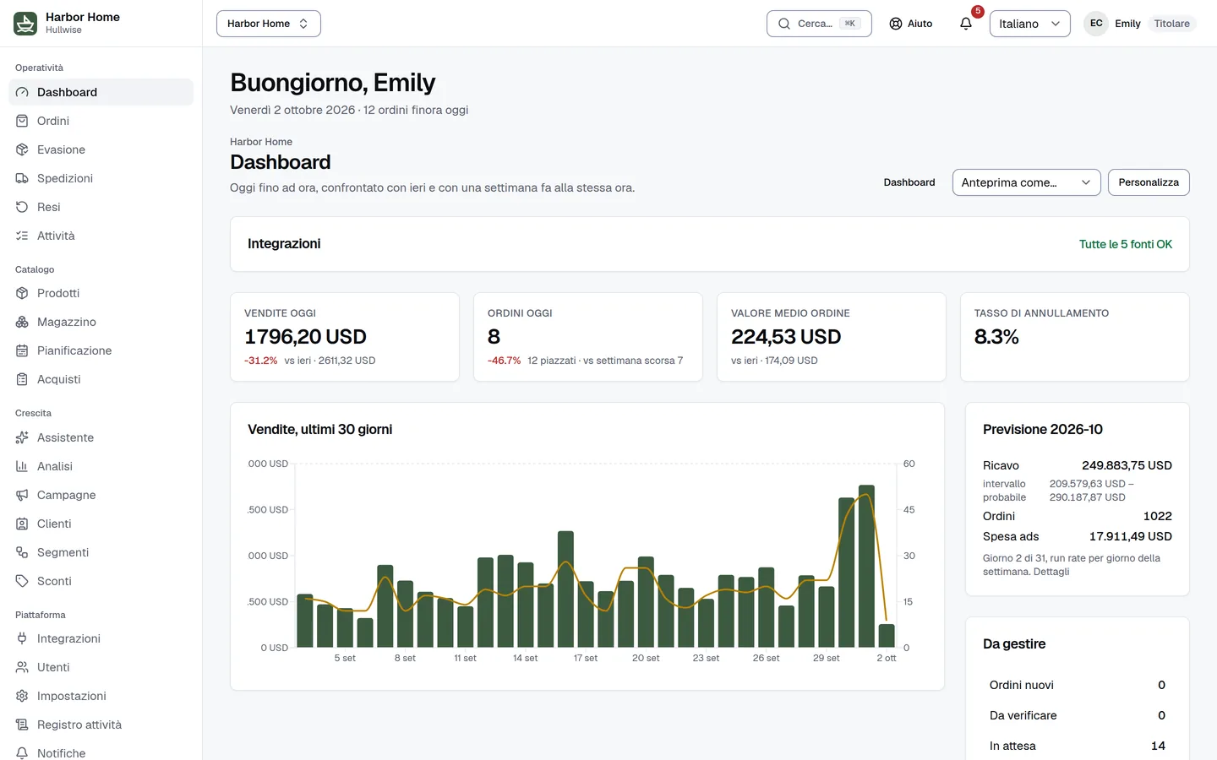Click the Ordini nuovi row
This screenshot has height=760, width=1217.
pos(1078,685)
